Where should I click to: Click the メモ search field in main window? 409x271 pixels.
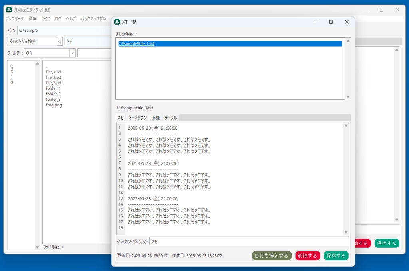point(88,41)
